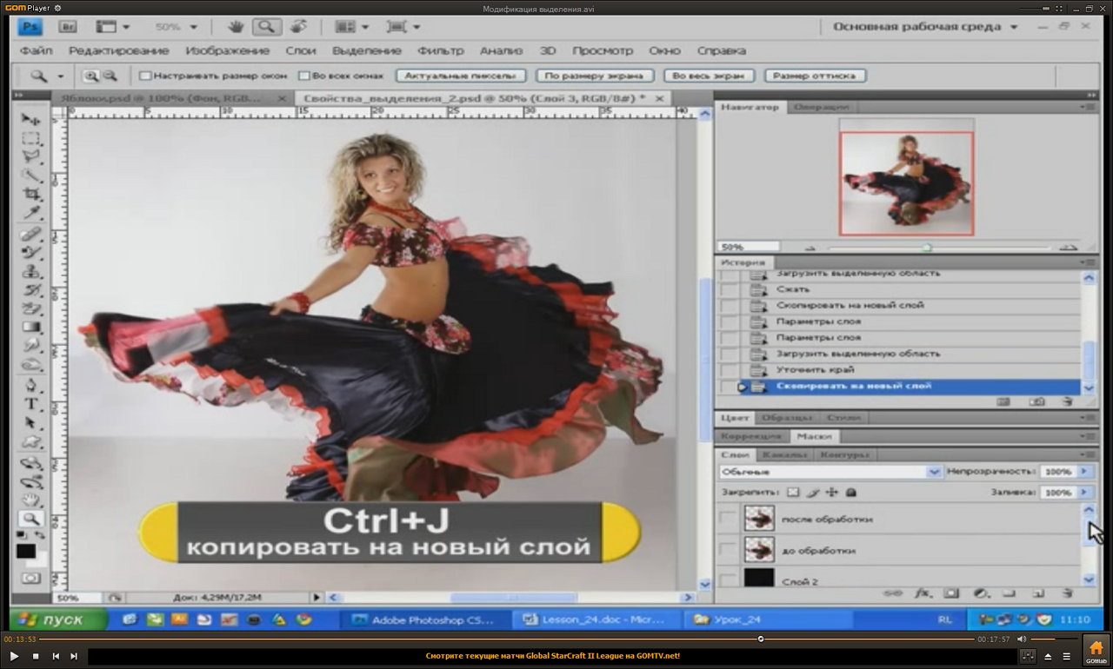Click the GOM Player play button
The width and height of the screenshot is (1113, 669).
(x=14, y=656)
